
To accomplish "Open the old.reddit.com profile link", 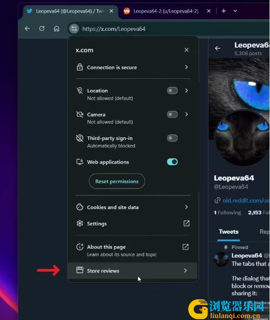I will 246,200.
